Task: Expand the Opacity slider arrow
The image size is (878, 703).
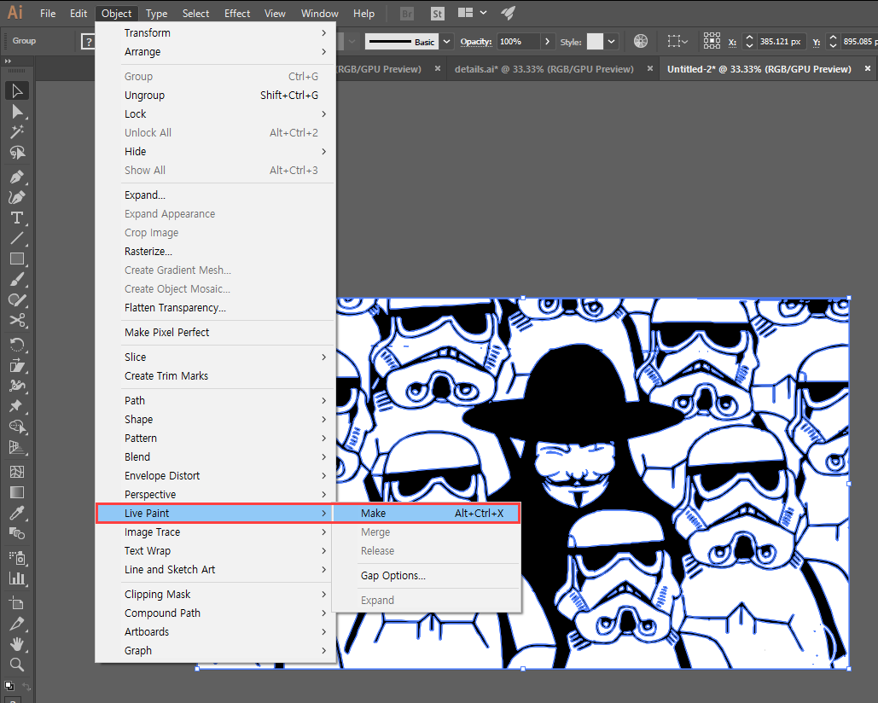Action: (547, 42)
